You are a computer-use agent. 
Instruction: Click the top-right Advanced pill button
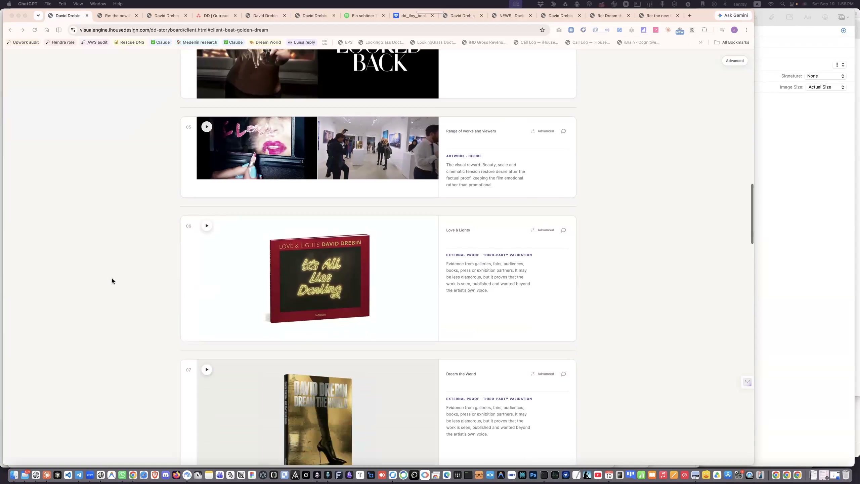pos(734,61)
